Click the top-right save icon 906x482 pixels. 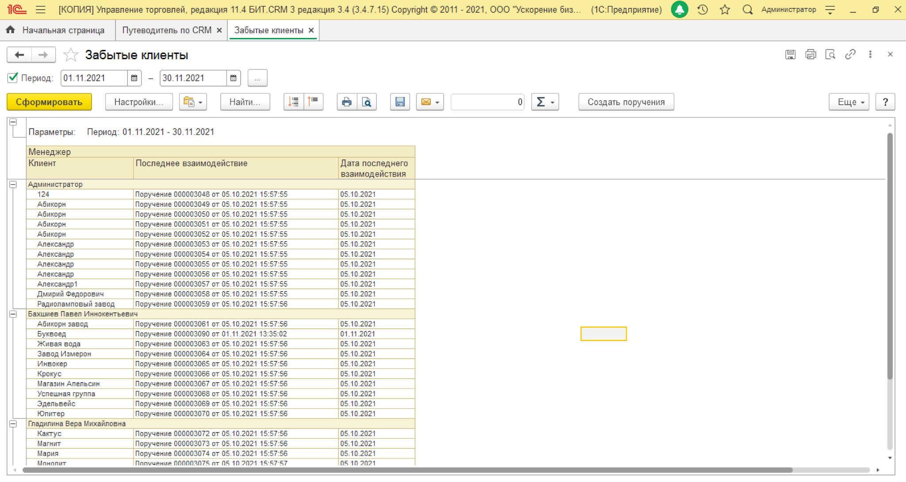pos(791,54)
